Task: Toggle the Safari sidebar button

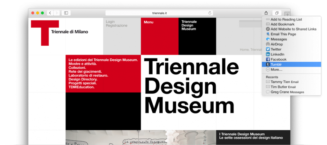Action: [x=66, y=13]
